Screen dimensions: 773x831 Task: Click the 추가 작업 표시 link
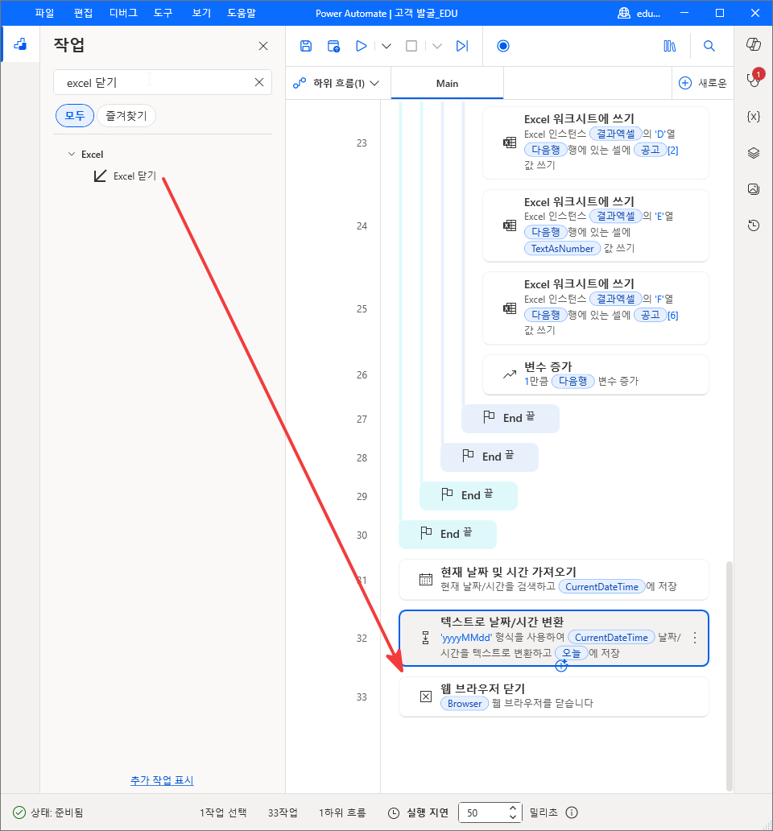(162, 780)
